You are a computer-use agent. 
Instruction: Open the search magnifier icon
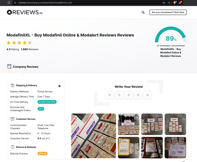tap(143, 12)
